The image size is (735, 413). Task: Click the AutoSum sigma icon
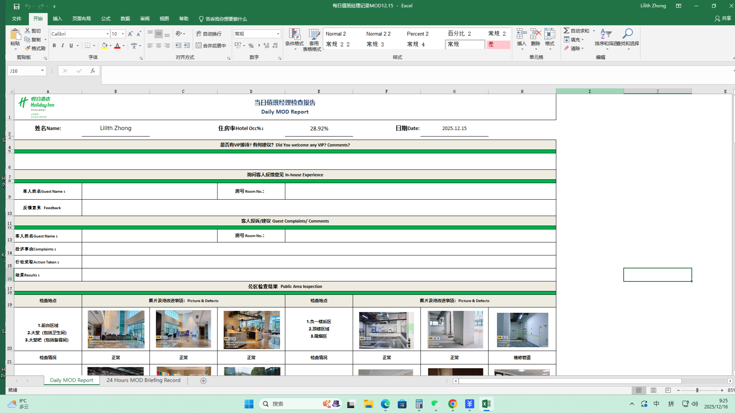(x=567, y=31)
